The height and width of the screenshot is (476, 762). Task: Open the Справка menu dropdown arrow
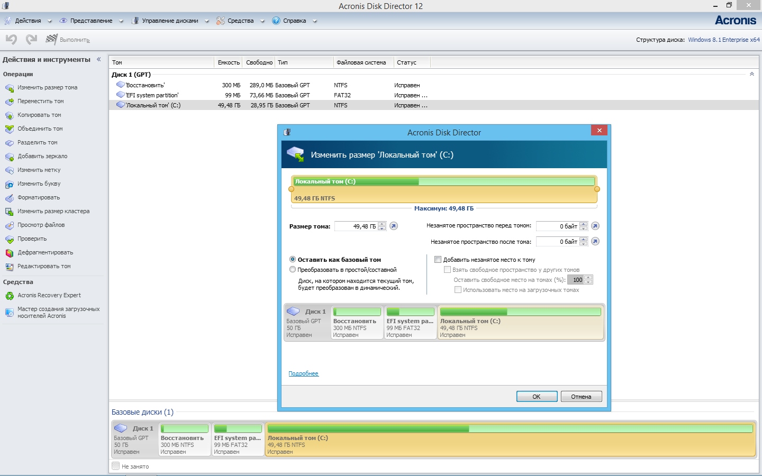[315, 21]
